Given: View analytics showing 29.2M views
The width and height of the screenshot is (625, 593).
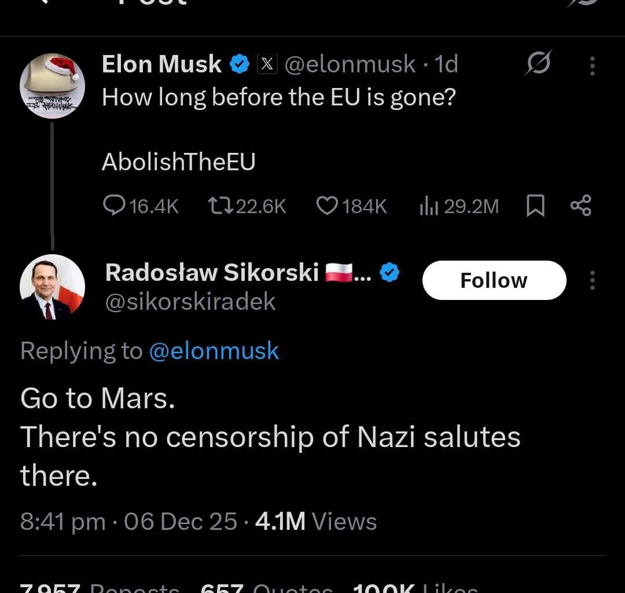Looking at the screenshot, I should [x=458, y=206].
